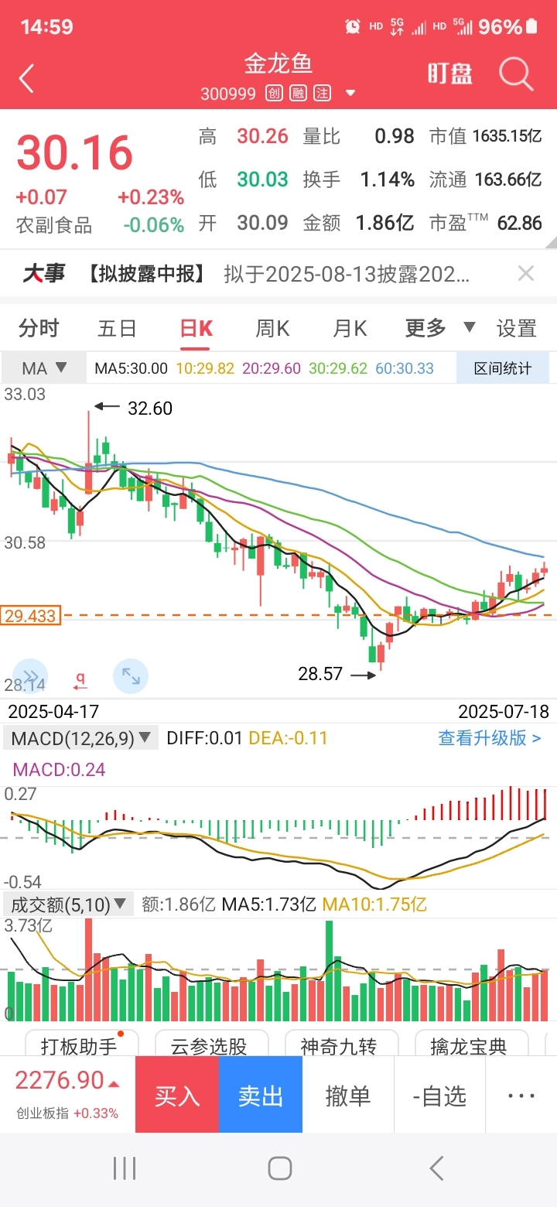Dismiss the 大事 announcement banner

(x=526, y=273)
